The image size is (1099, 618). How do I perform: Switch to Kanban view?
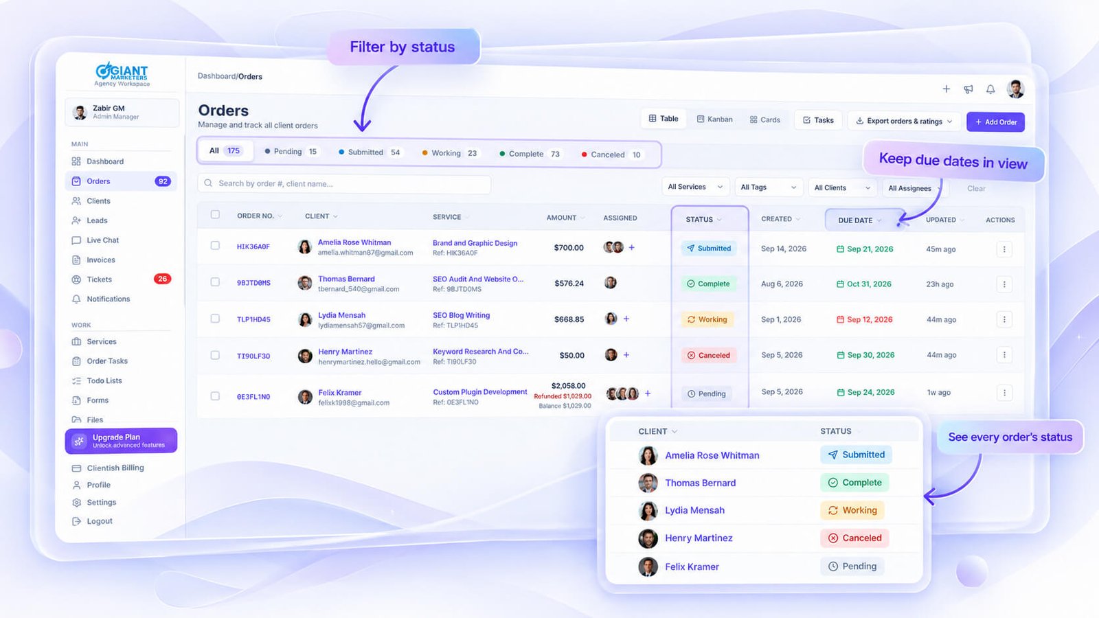click(x=714, y=119)
